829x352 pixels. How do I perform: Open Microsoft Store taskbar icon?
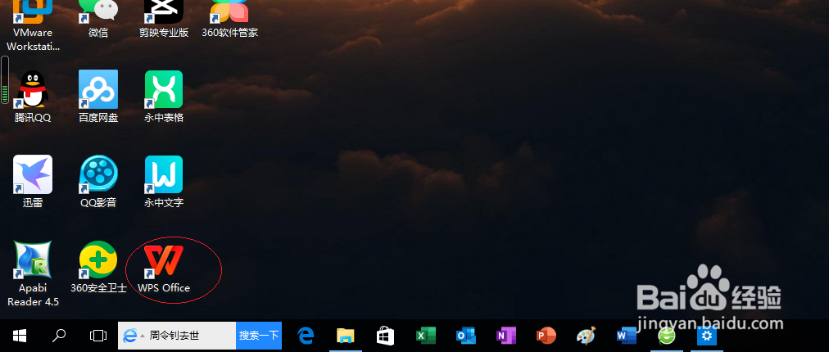(x=385, y=335)
